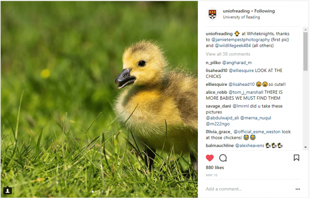The image size is (310, 198).
Task: Open the University of Reading profile avatar
Action: point(212,14)
